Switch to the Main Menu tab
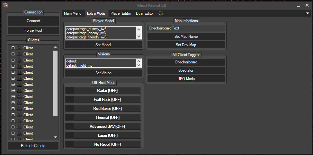This screenshot has height=155, width=313. click(x=73, y=13)
